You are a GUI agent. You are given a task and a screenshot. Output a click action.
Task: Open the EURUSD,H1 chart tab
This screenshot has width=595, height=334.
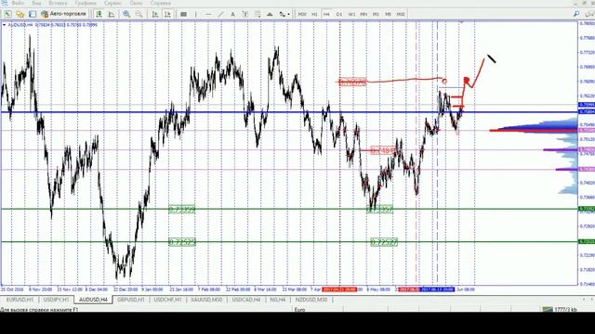click(20, 300)
